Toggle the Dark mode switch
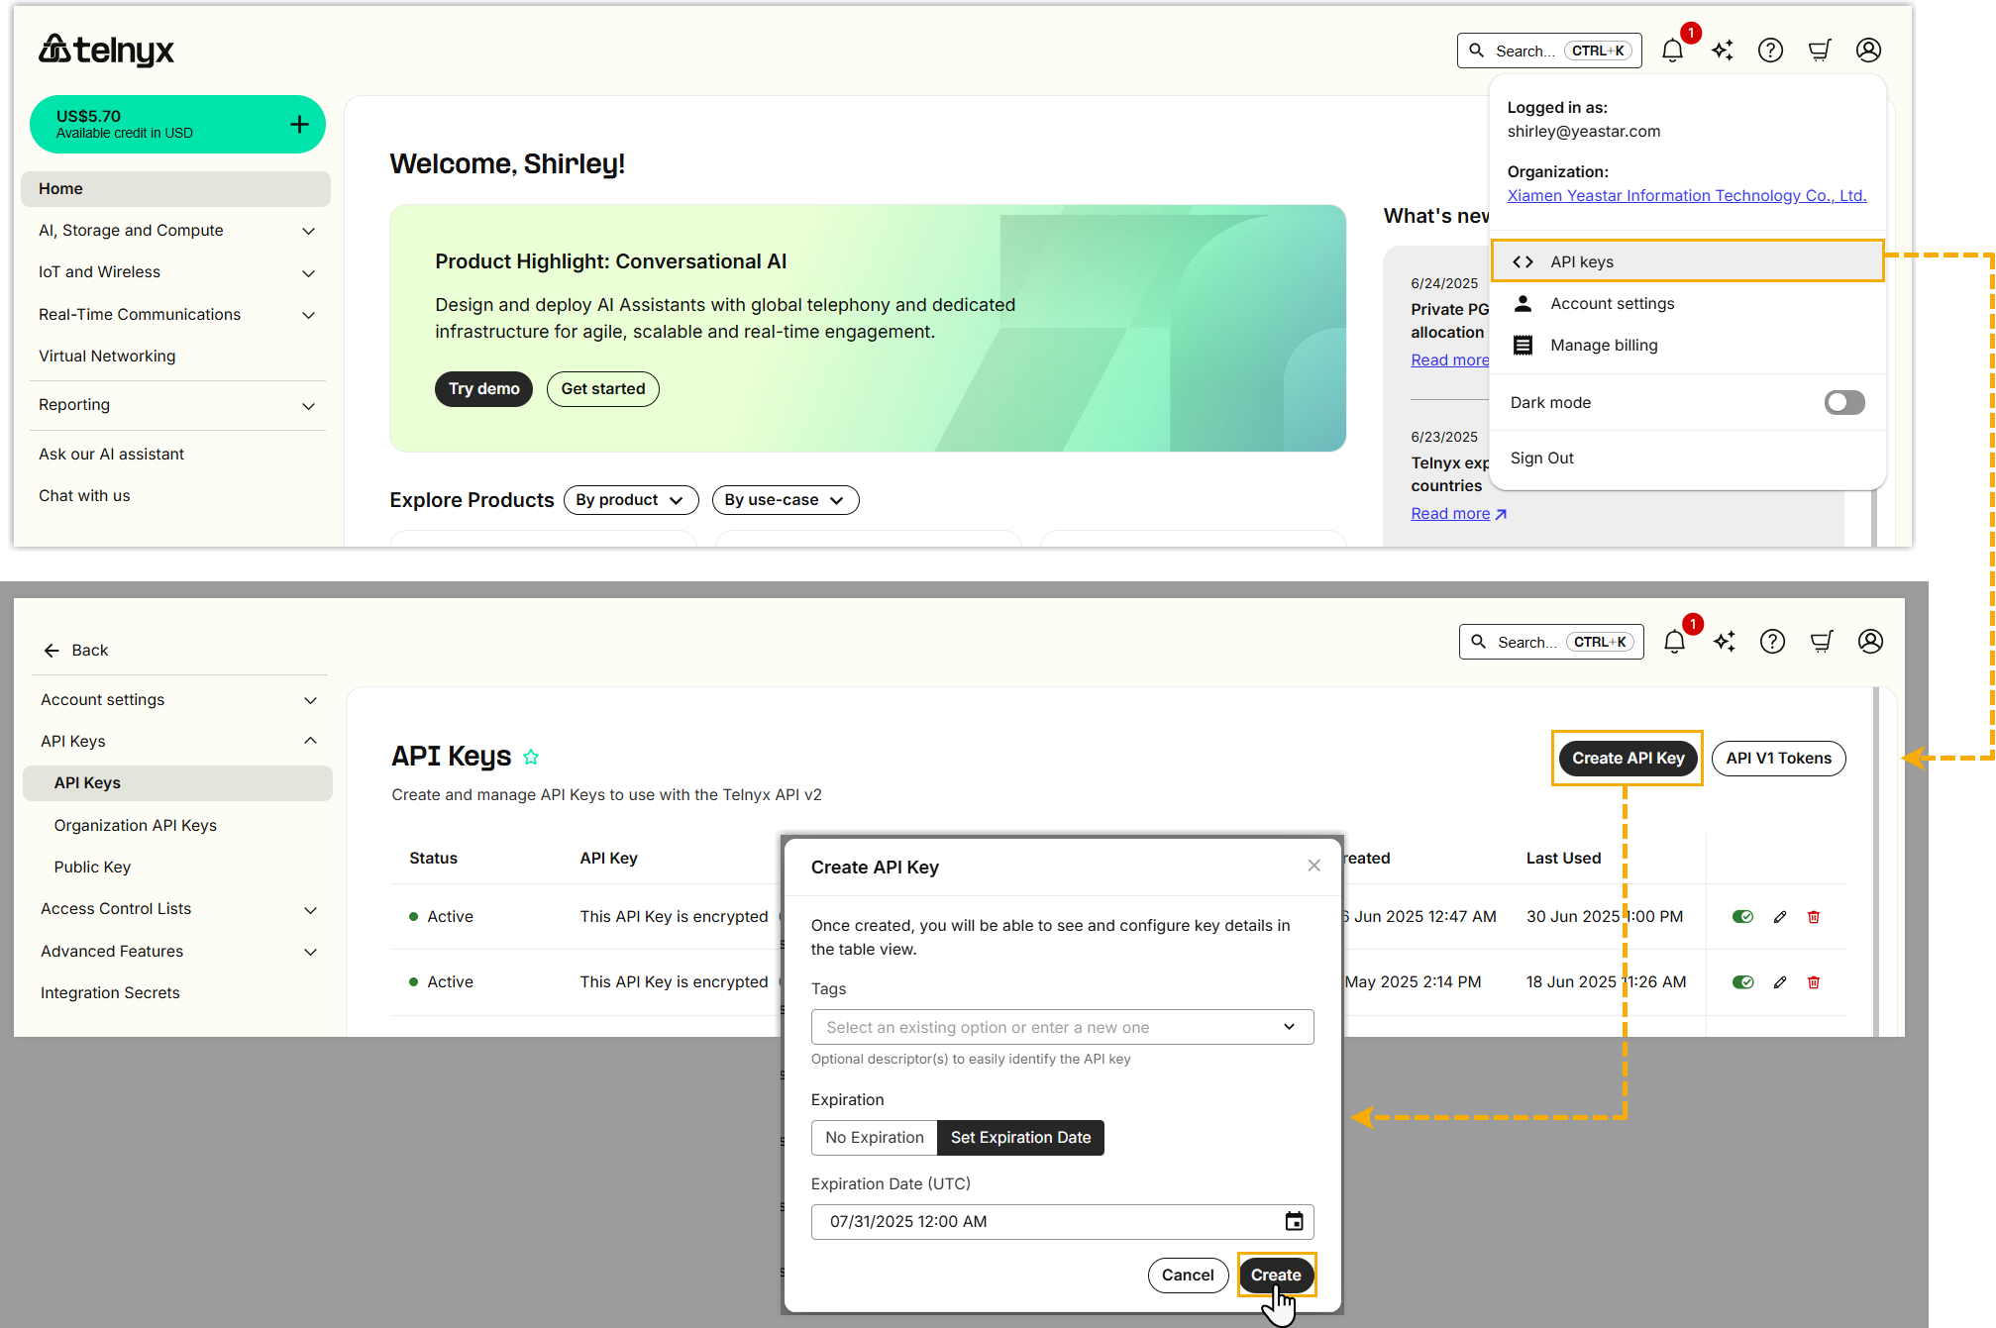1996x1328 pixels. 1843,402
